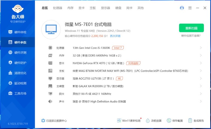Click the 显示器 monitor row icon
This screenshot has height=129, width=211.
click(50, 78)
